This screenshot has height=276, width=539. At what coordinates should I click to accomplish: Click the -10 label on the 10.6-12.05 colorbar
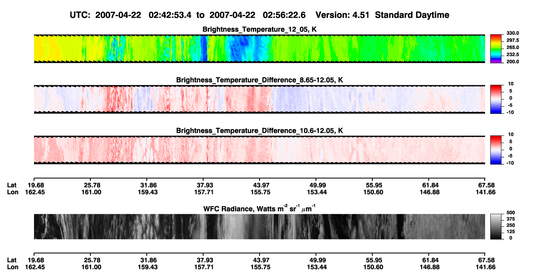pyautogui.click(x=510, y=163)
